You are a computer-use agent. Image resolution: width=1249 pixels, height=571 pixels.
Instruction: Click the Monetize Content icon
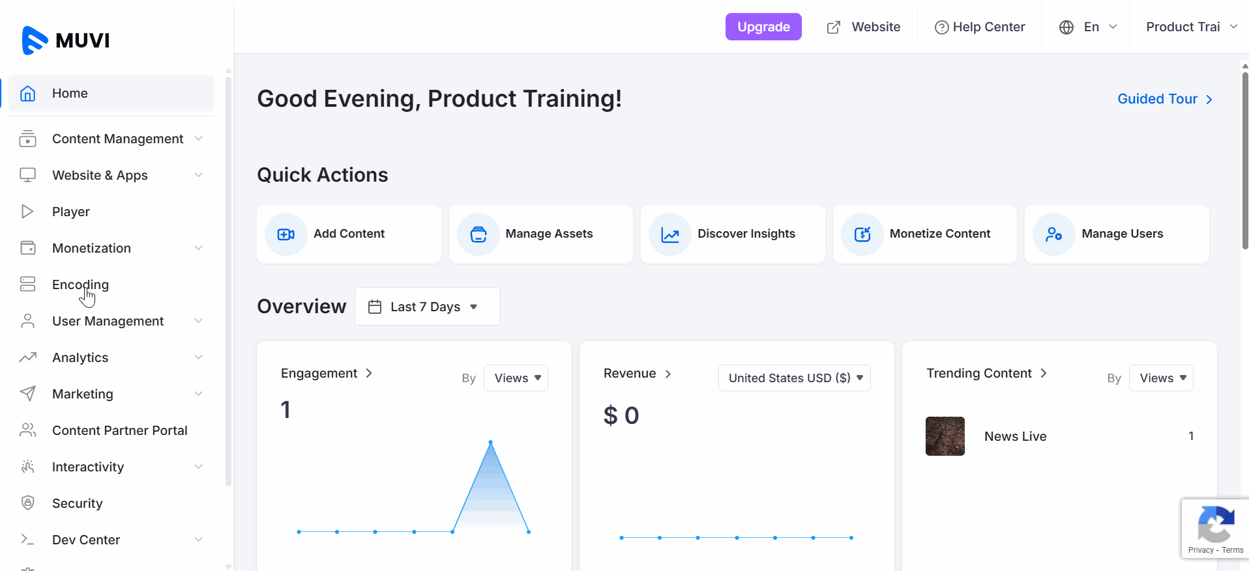(862, 234)
